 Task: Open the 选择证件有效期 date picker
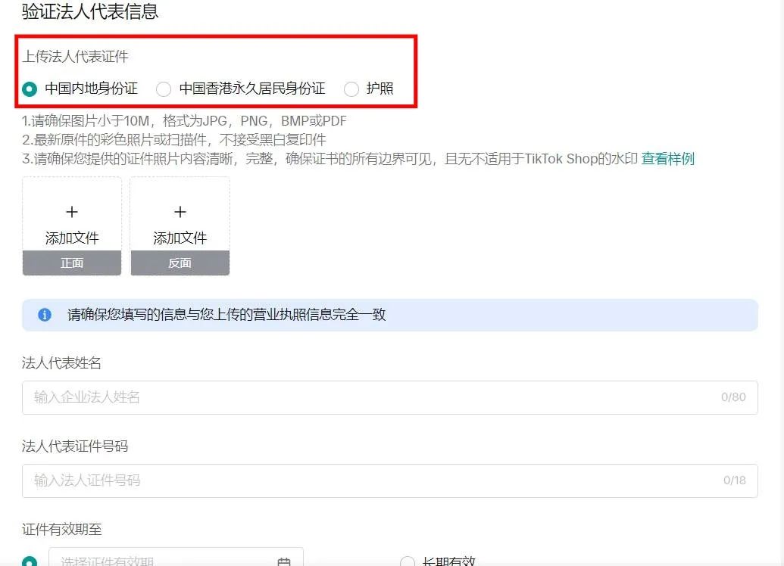151,561
